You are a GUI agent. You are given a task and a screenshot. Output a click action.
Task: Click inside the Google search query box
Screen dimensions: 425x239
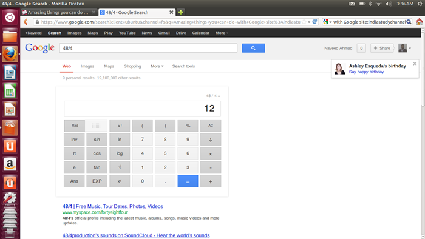[x=148, y=48]
